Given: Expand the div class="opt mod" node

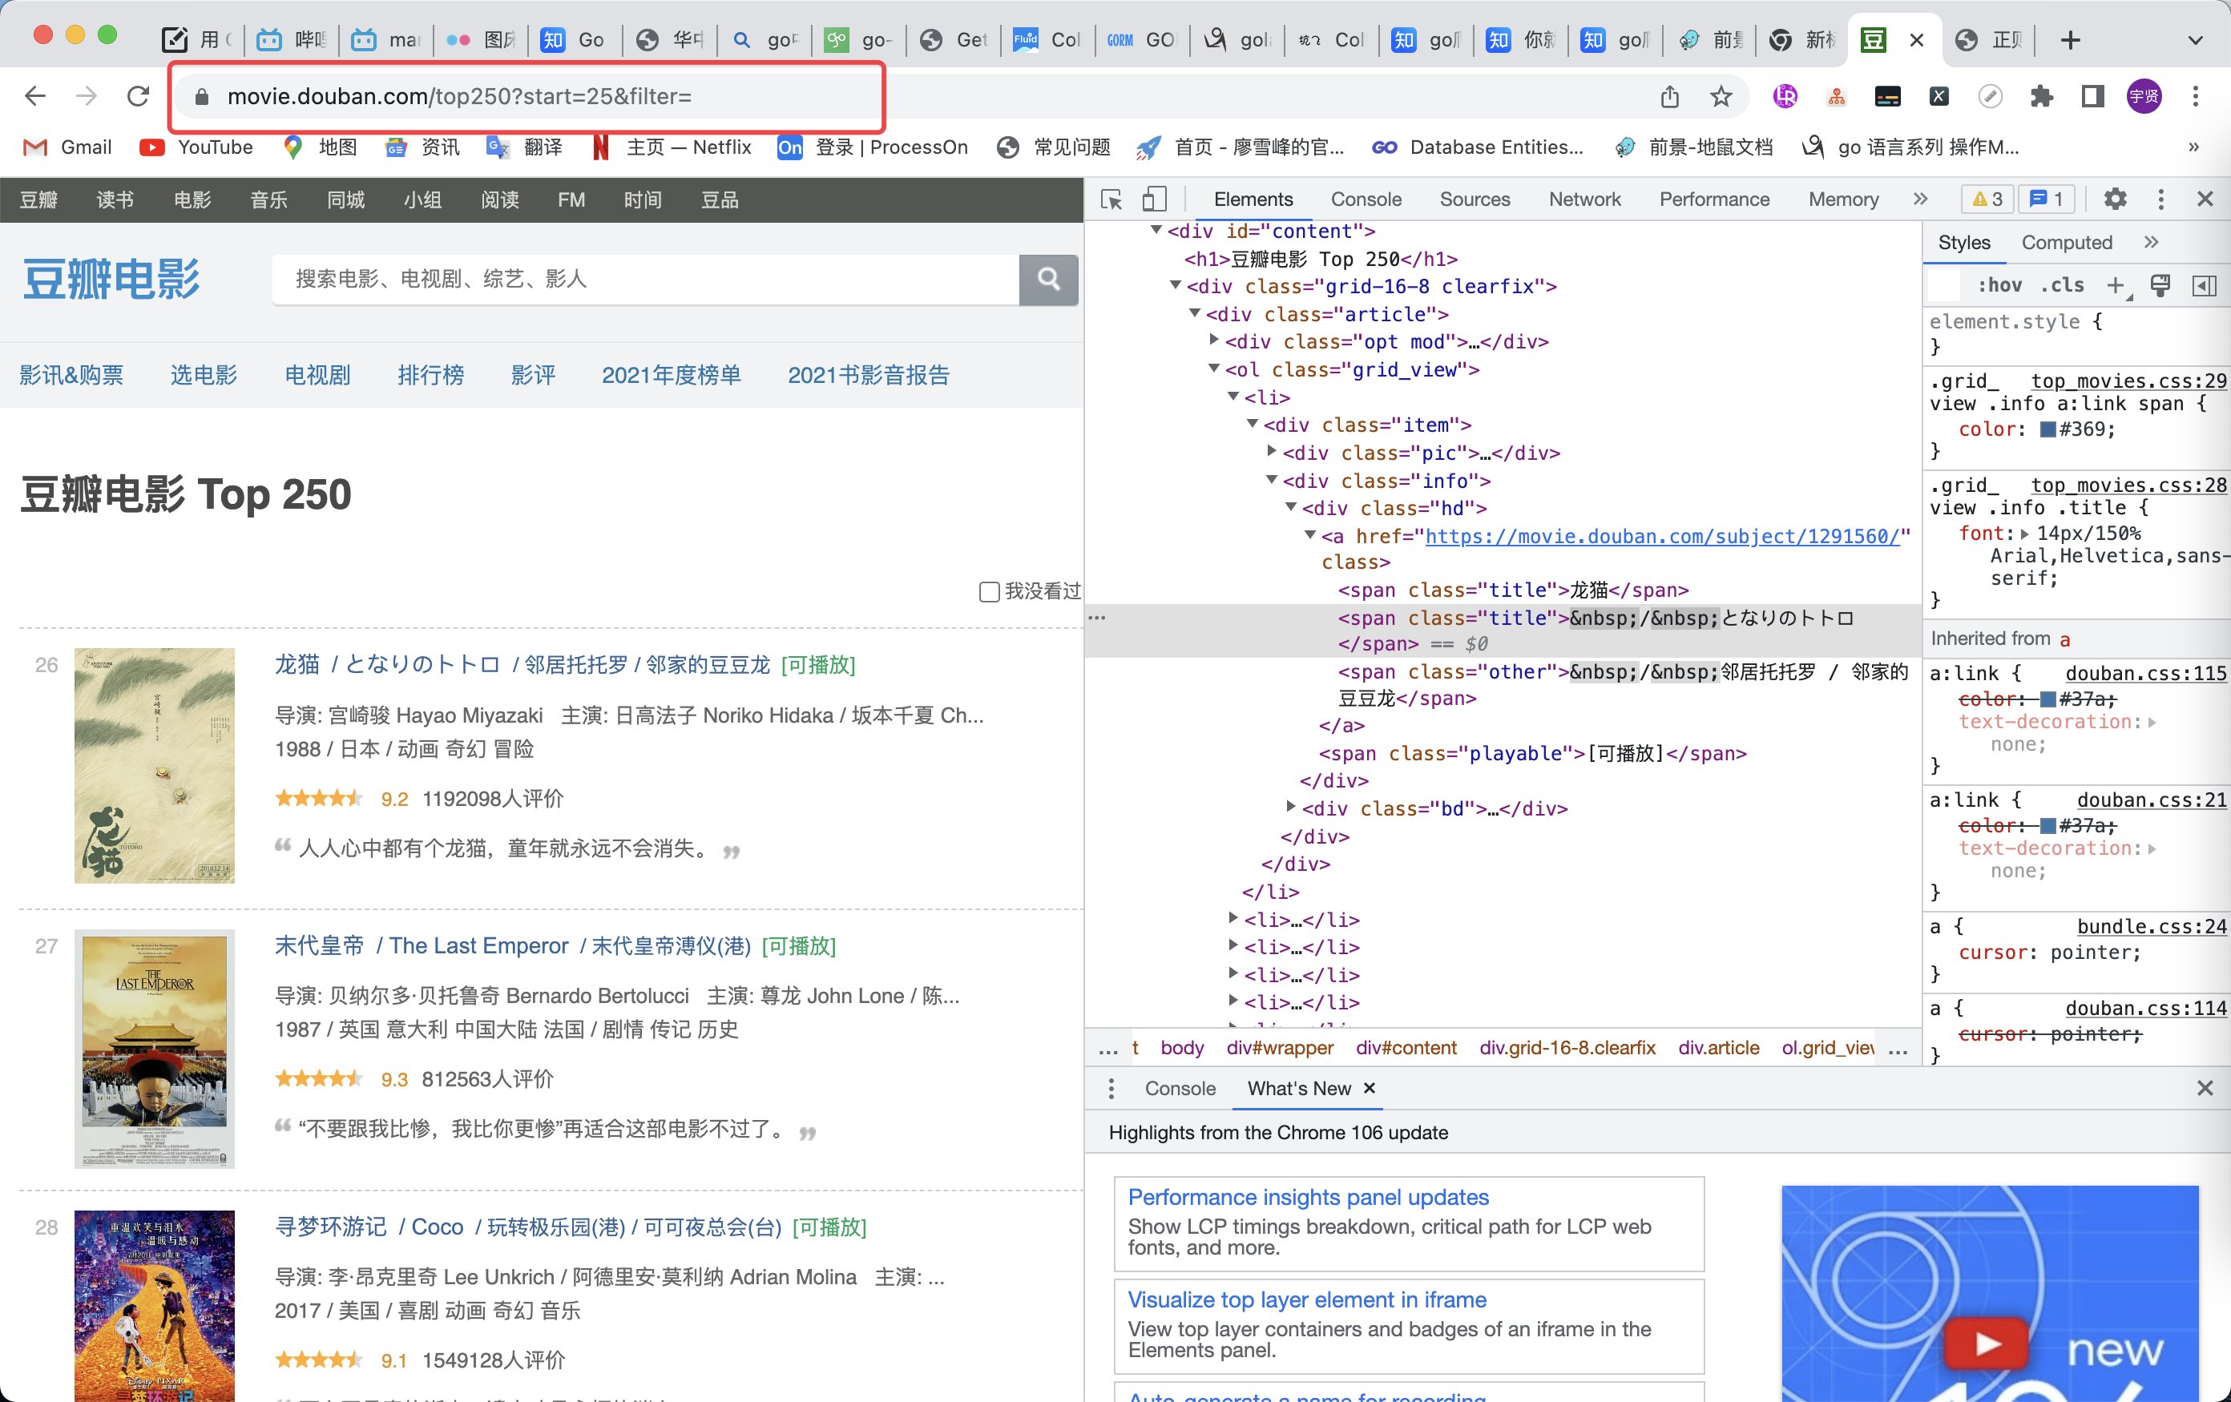Looking at the screenshot, I should (1214, 340).
